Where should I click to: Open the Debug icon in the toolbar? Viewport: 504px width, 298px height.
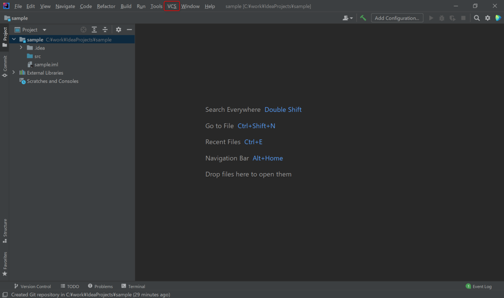coord(441,18)
